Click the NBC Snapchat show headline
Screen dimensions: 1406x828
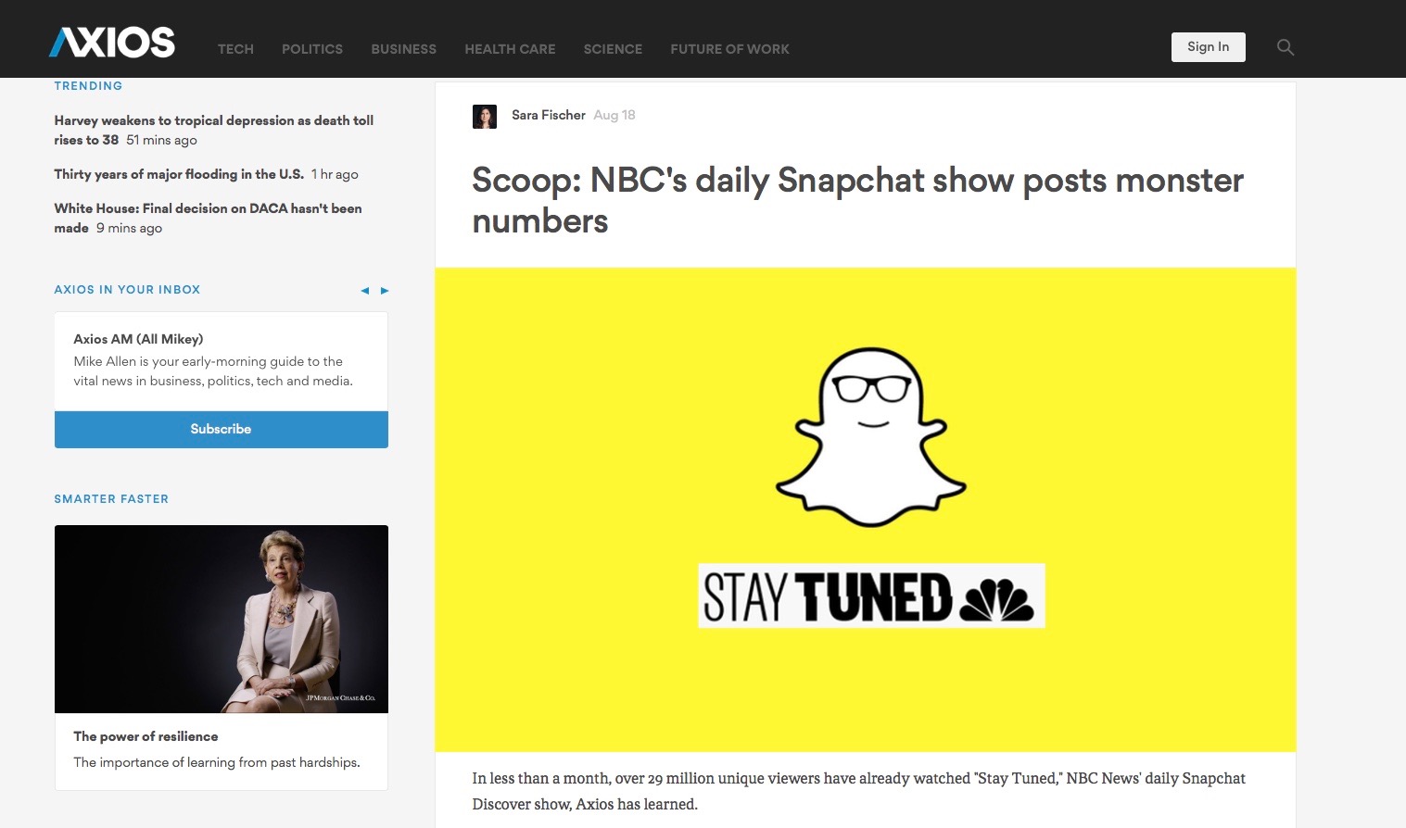coord(857,200)
